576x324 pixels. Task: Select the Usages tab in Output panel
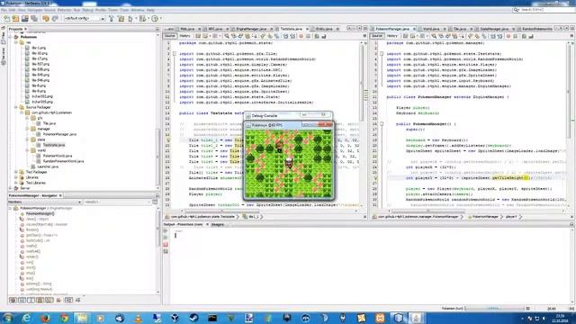click(218, 224)
